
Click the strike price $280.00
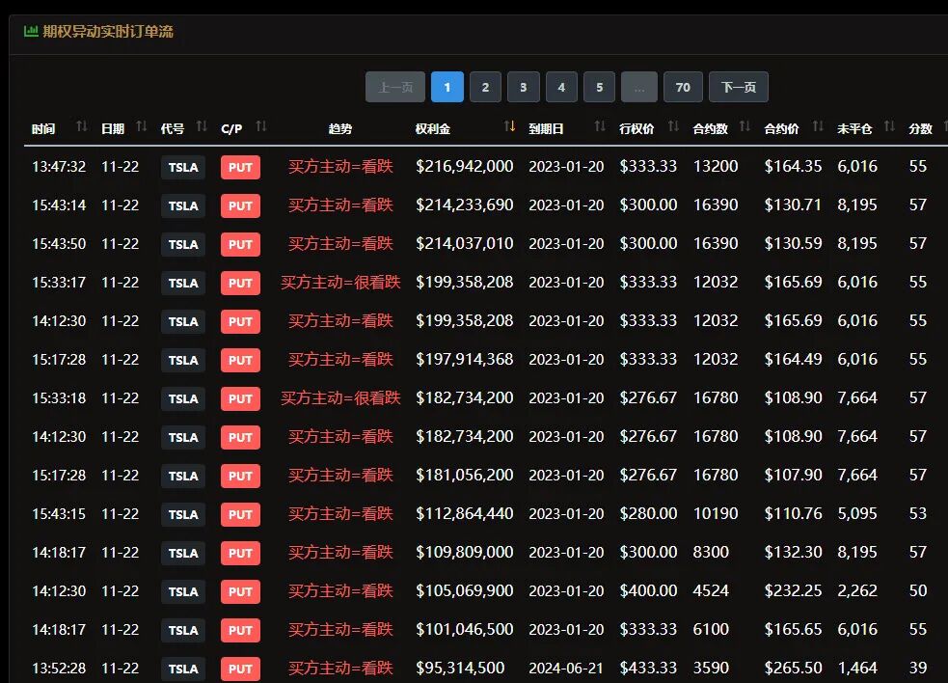tap(648, 513)
